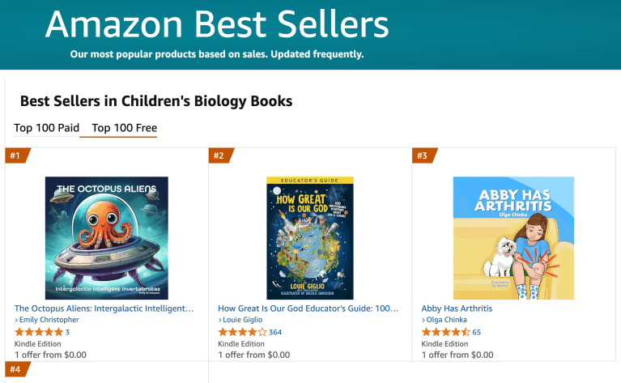Image resolution: width=621 pixels, height=383 pixels.
Task: Click The Octopus Aliens title link
Action: [104, 309]
